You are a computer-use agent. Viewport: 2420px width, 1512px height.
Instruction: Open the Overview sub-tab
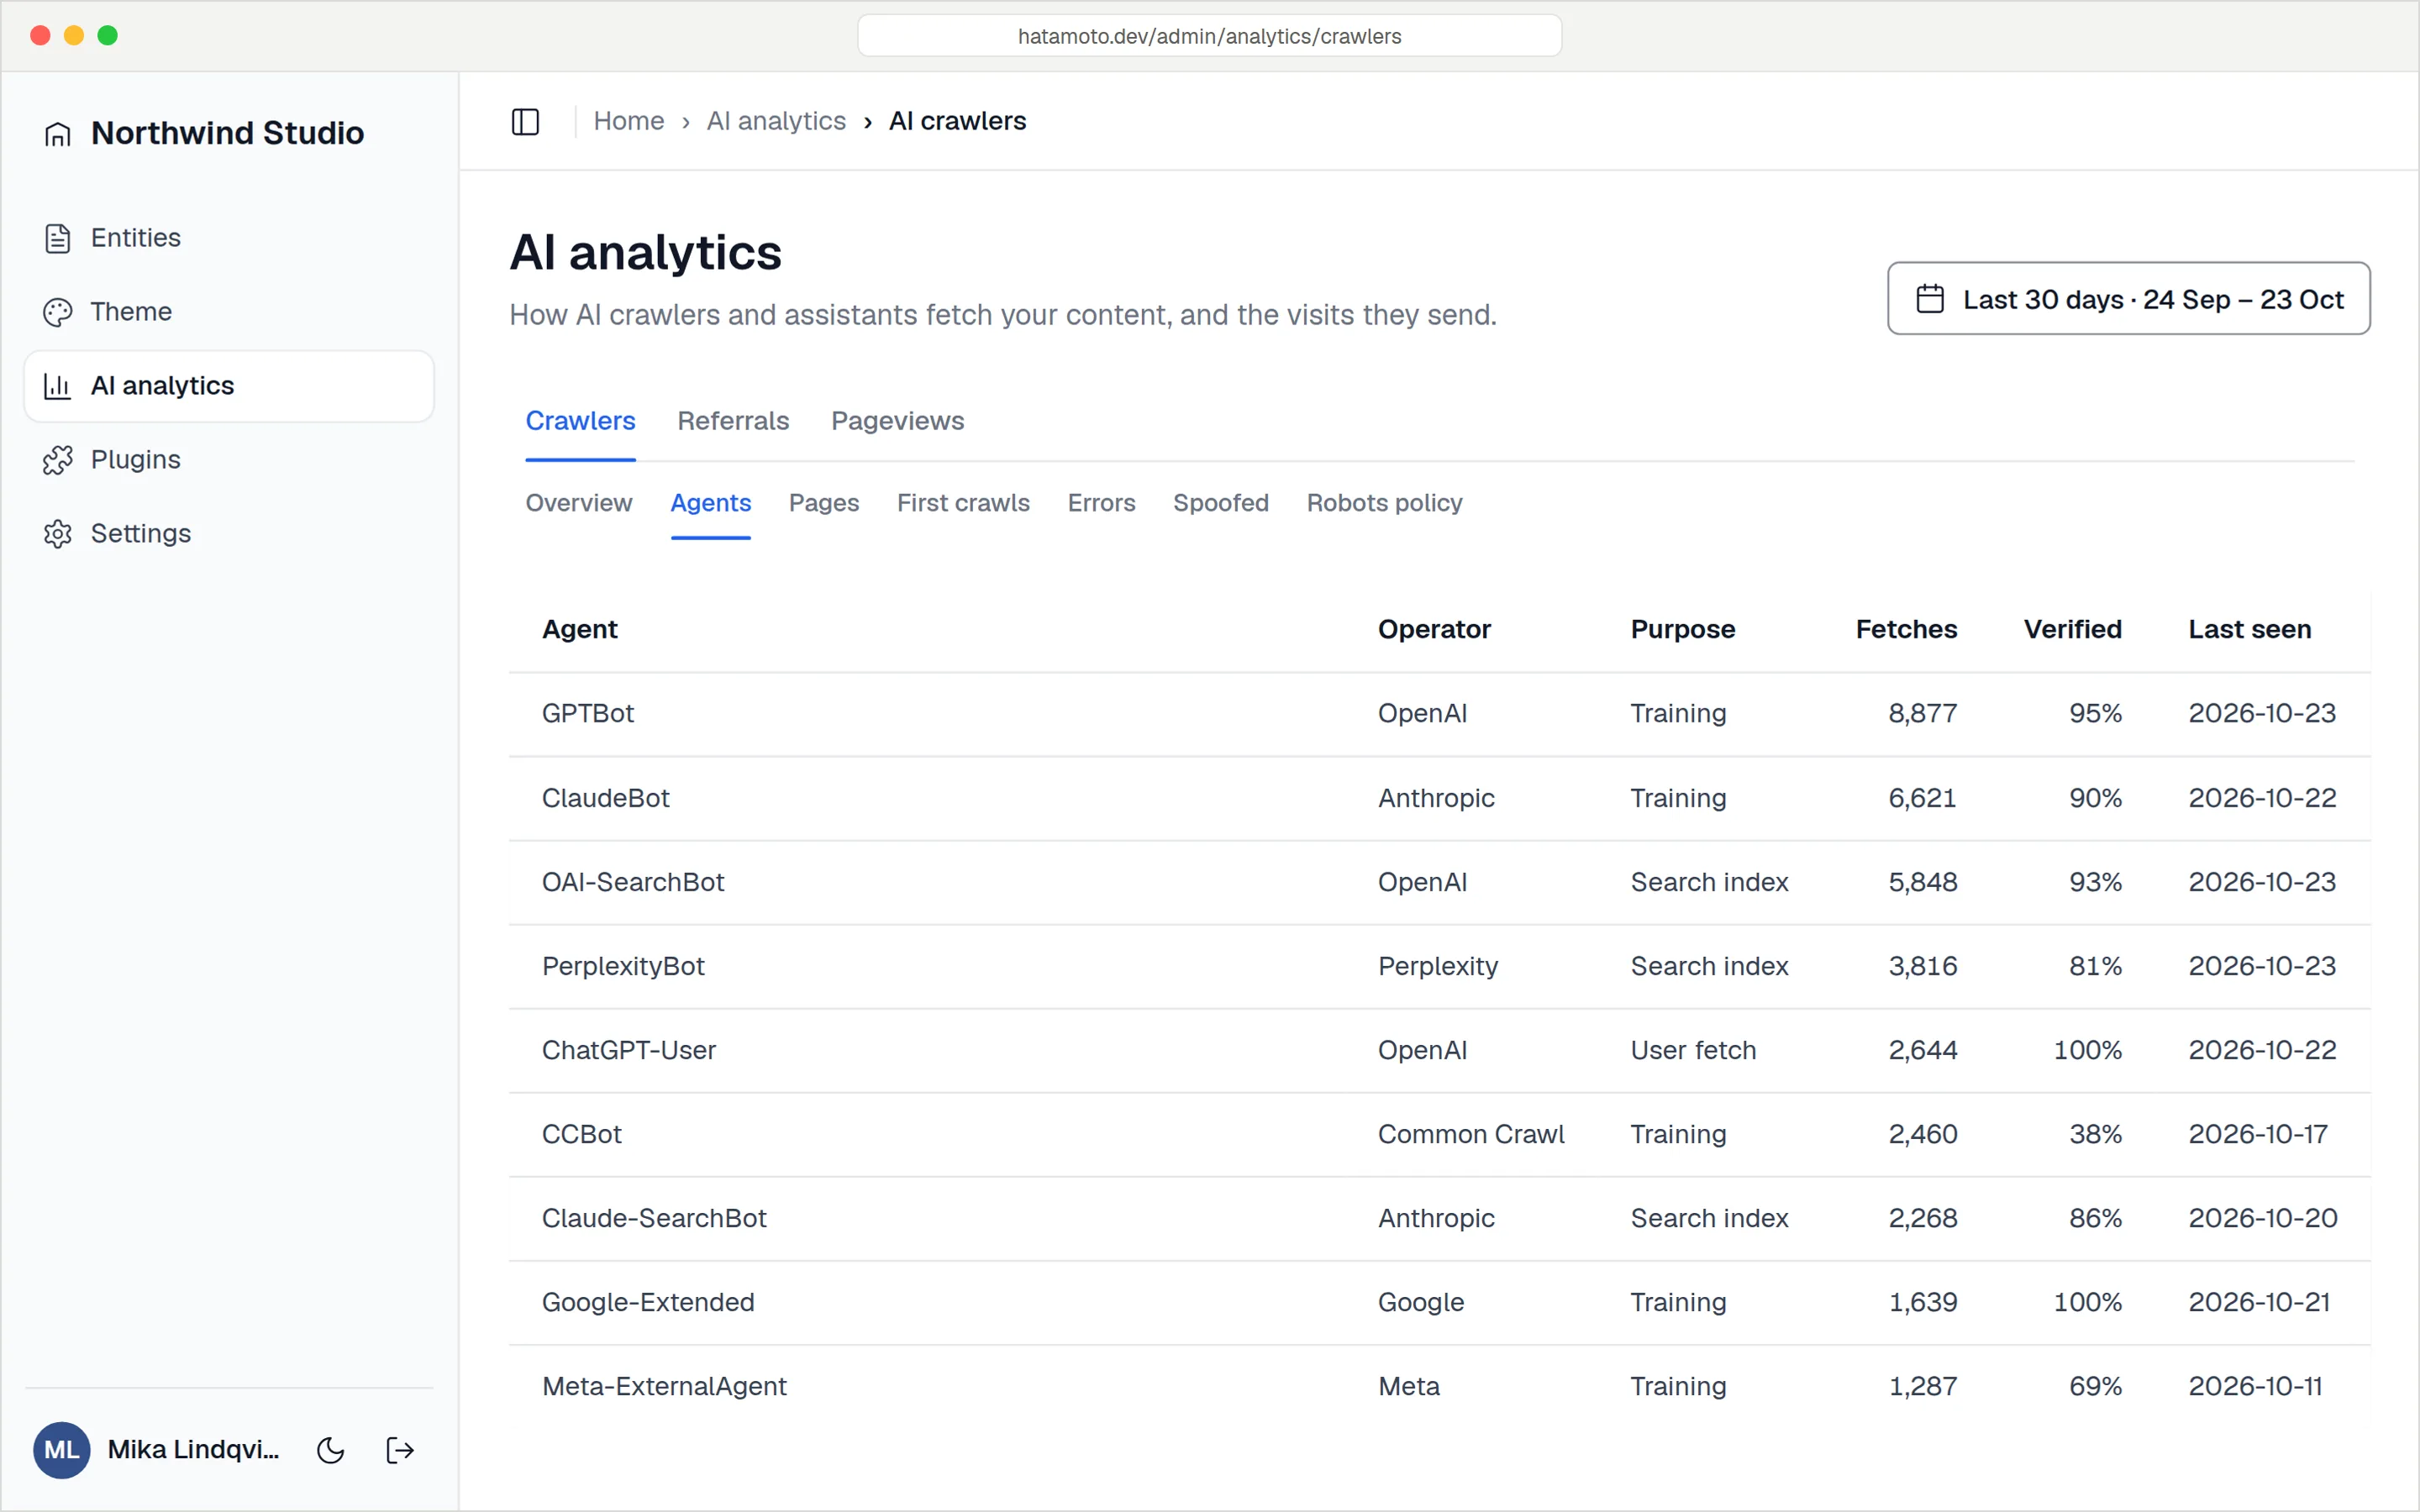click(579, 503)
